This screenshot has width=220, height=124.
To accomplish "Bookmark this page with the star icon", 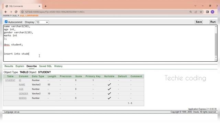I will point(201,12).
